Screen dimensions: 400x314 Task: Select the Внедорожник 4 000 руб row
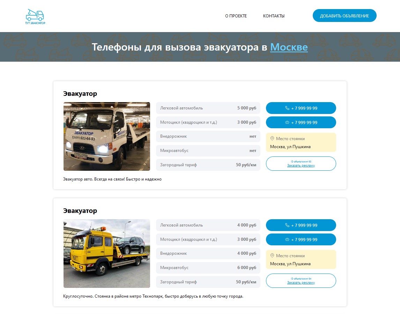(208, 253)
